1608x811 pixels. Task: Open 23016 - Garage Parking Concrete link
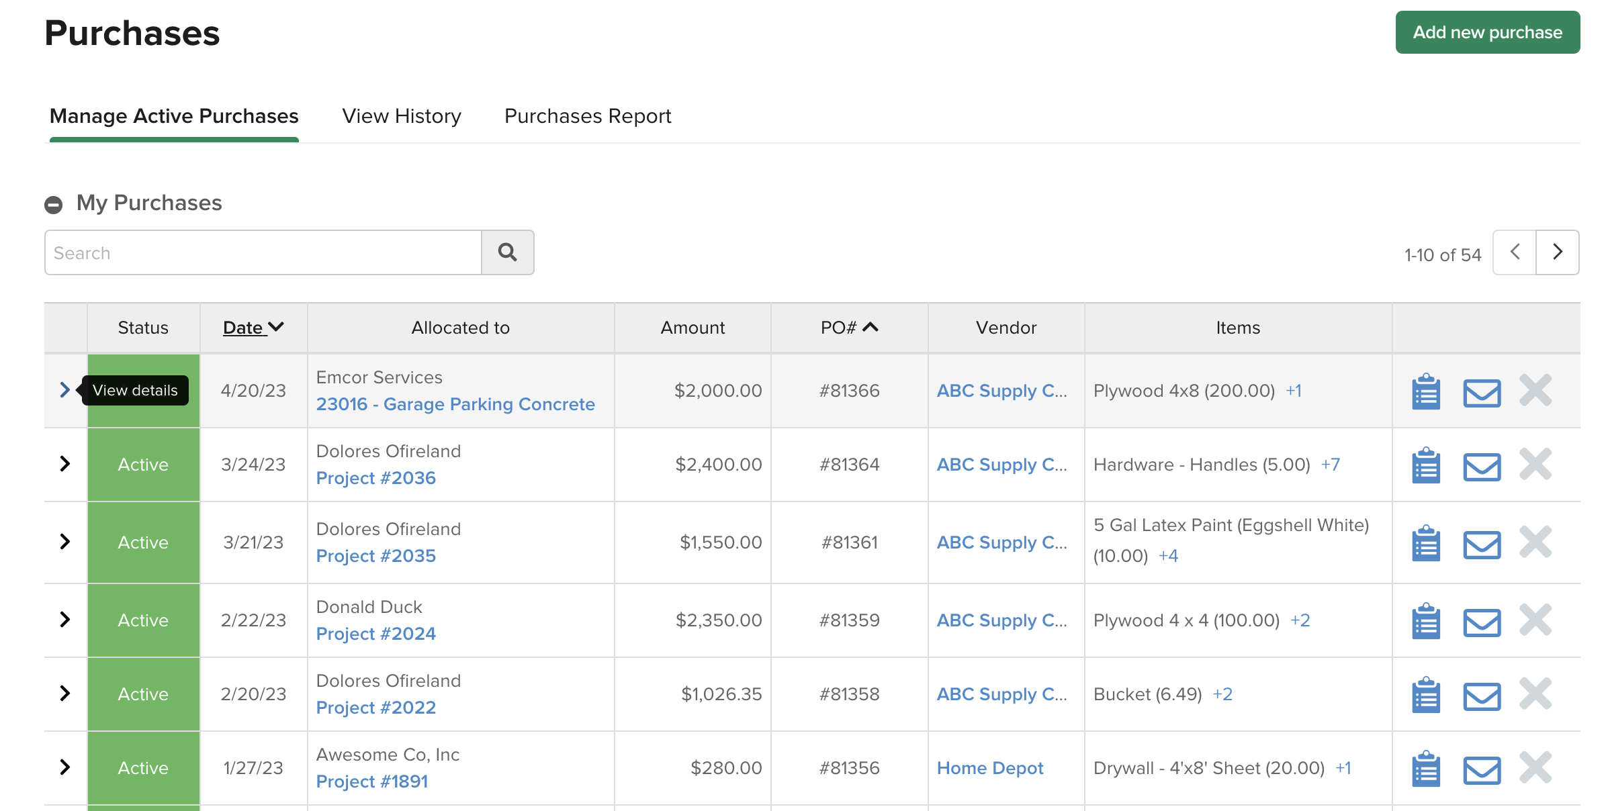coord(455,404)
